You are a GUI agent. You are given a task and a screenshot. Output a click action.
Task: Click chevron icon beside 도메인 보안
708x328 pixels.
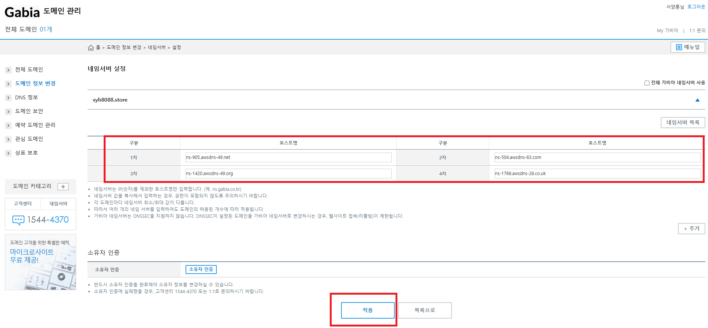coord(8,112)
